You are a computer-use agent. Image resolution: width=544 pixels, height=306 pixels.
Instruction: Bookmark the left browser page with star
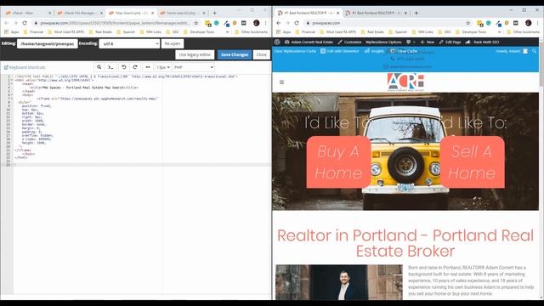tap(196, 23)
